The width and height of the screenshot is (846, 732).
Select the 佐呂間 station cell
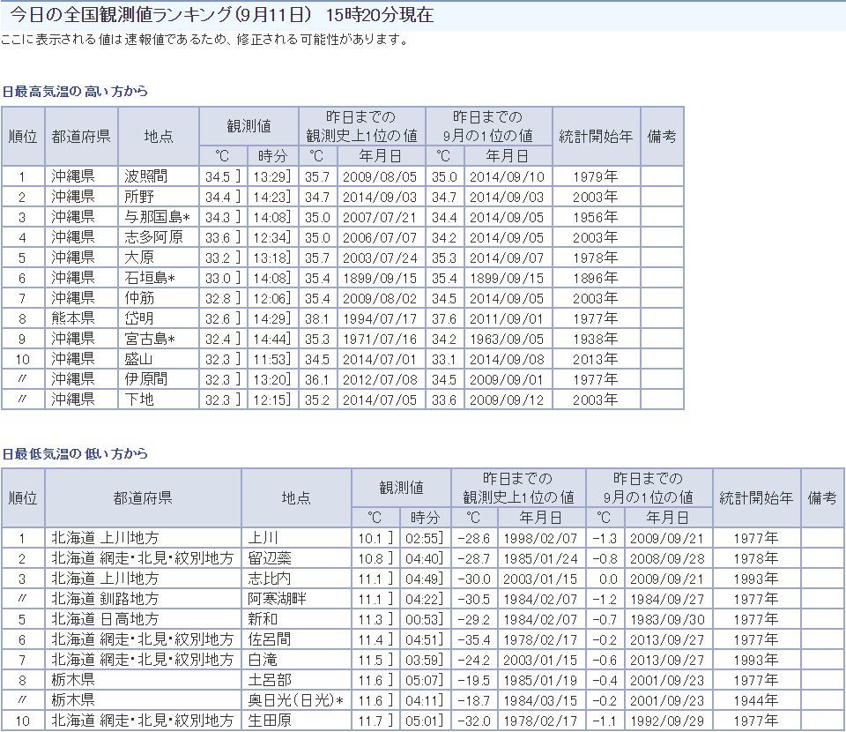(x=270, y=639)
